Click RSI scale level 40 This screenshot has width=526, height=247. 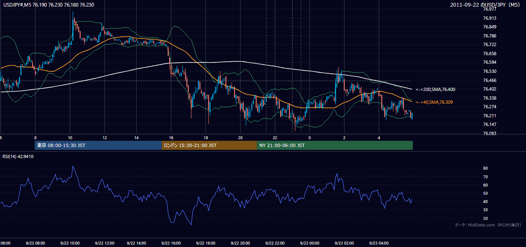[485, 201]
